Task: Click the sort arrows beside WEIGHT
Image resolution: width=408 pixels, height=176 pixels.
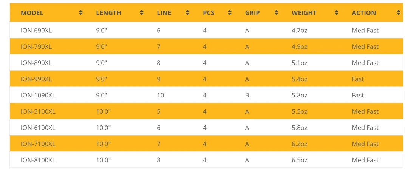Action: pos(336,13)
